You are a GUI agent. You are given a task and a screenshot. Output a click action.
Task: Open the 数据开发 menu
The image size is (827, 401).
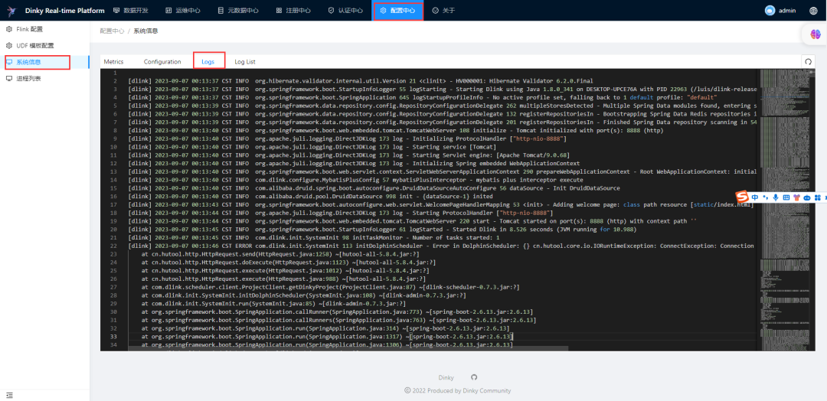130,10
